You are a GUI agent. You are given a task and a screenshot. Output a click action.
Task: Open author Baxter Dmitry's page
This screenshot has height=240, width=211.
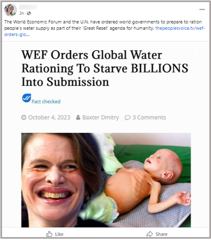(100, 117)
